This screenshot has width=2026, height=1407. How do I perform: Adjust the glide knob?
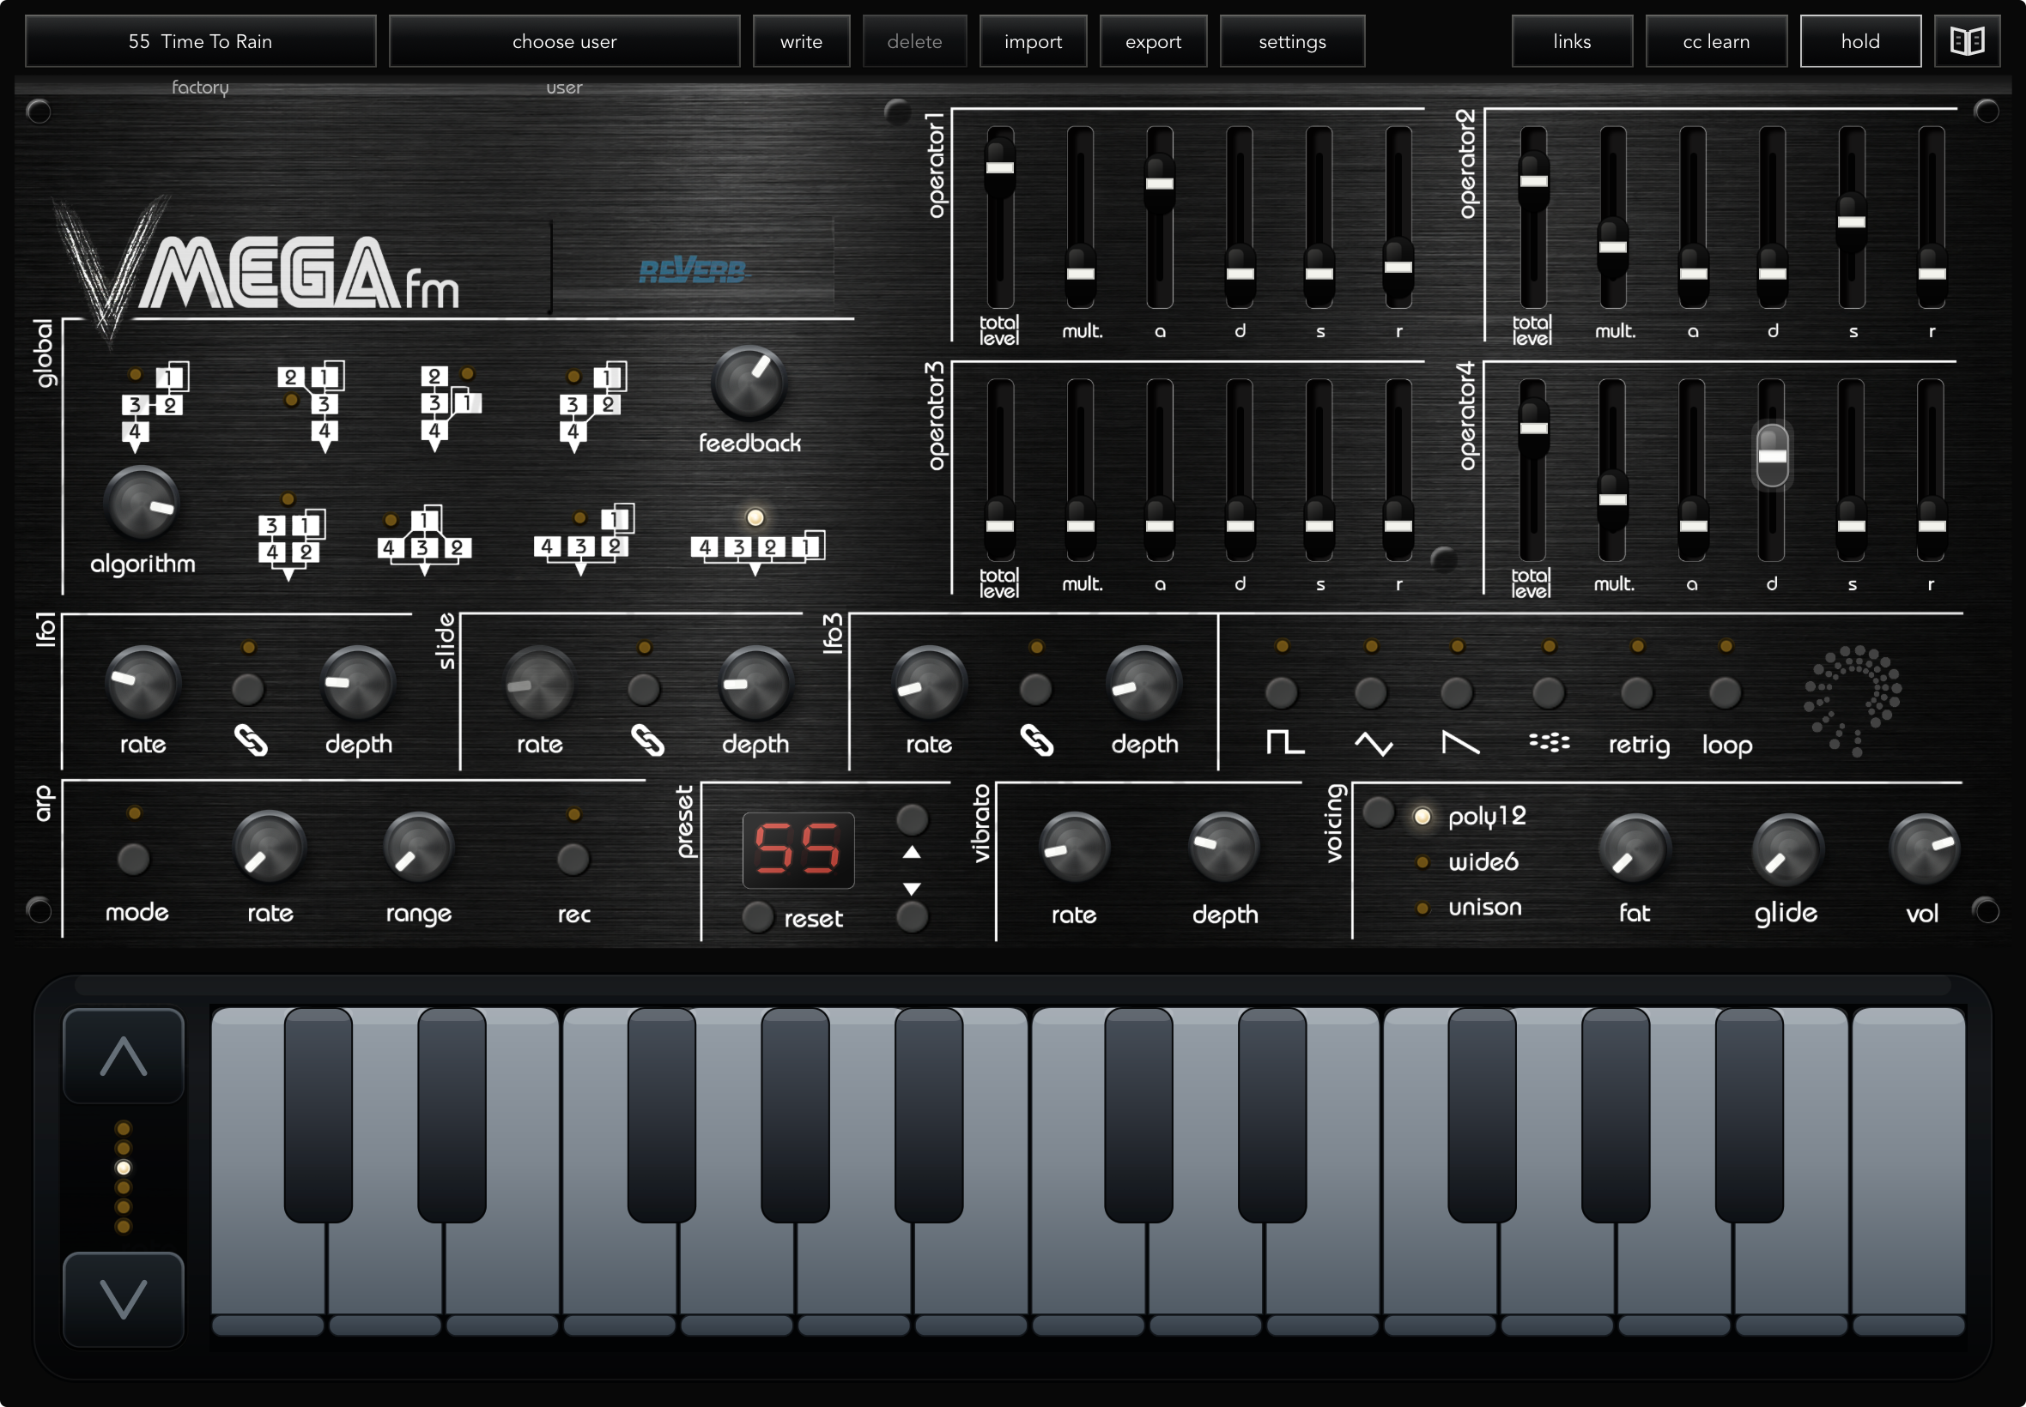(1787, 849)
